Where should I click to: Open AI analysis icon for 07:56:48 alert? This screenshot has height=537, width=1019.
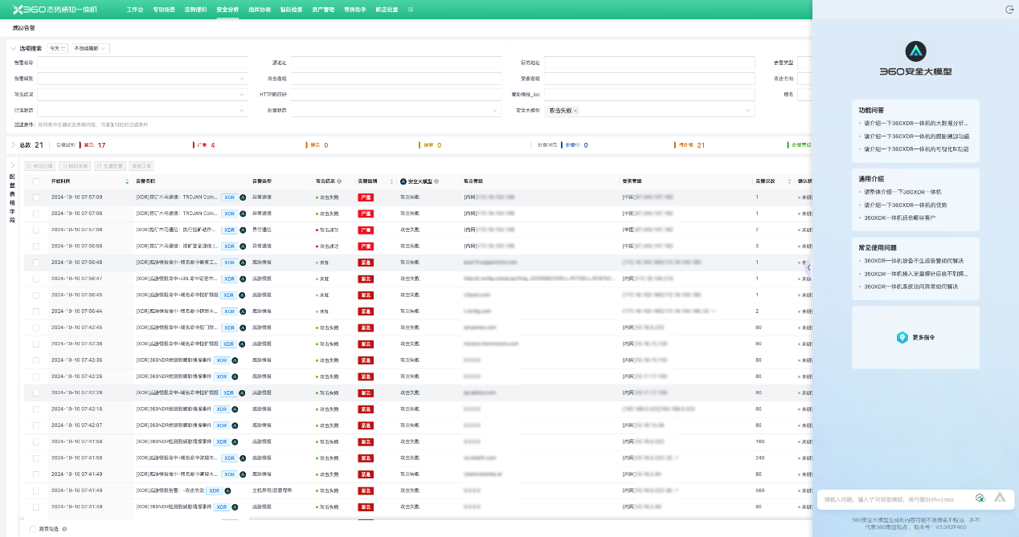point(243,262)
